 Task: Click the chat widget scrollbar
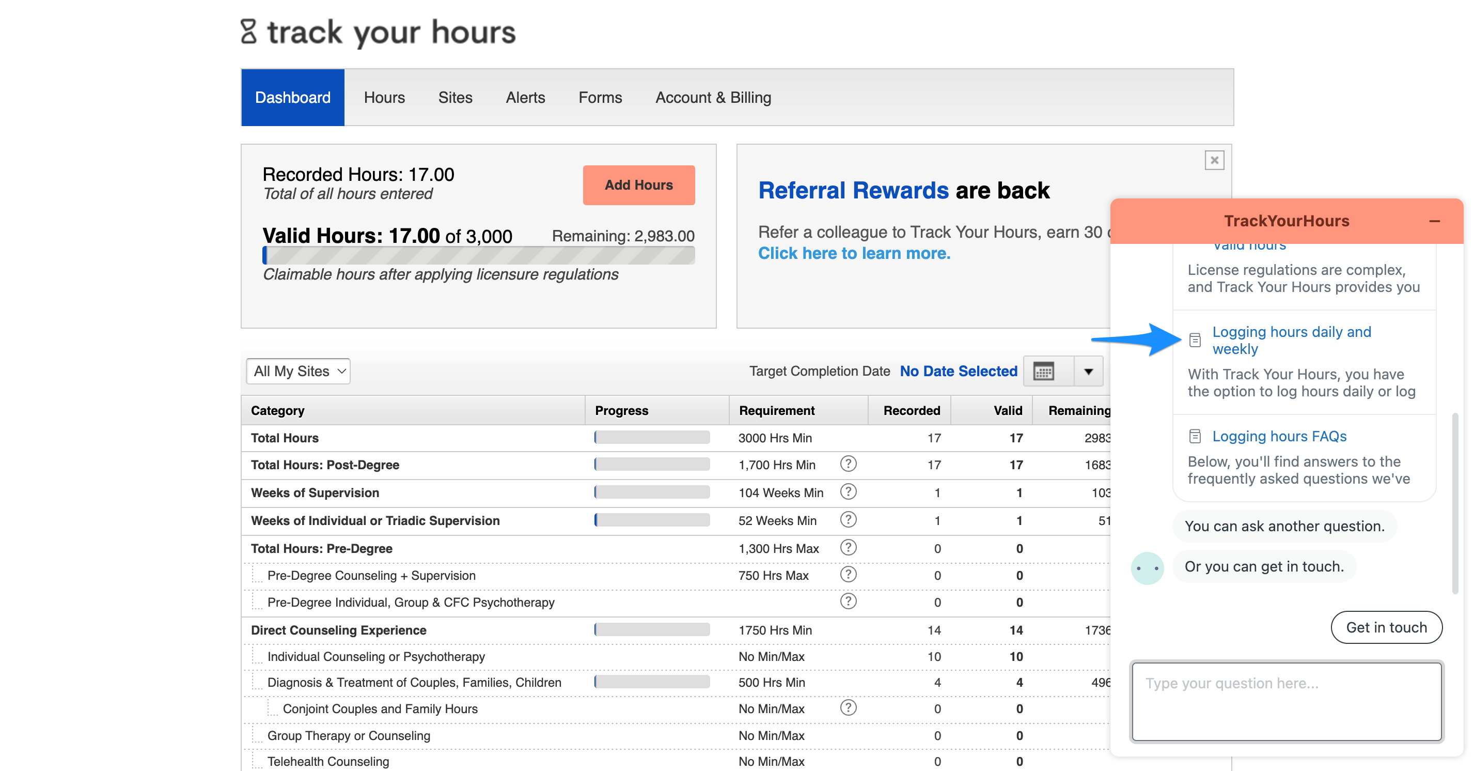(x=1456, y=504)
